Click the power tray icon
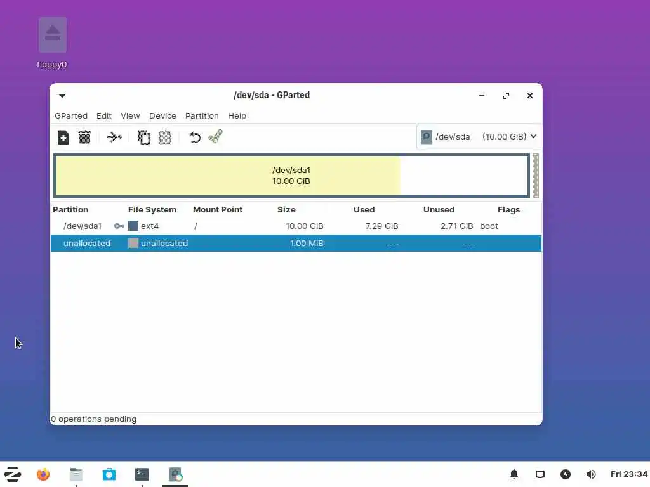650x487 pixels. [566, 474]
